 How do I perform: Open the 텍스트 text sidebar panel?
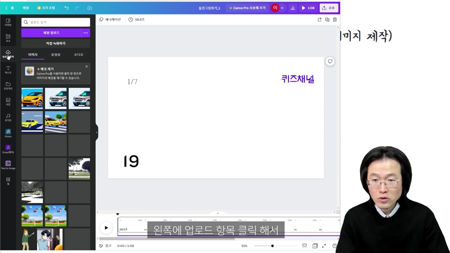click(8, 70)
